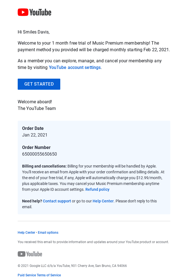Open Help Center link in billing box
The image size is (188, 278).
click(103, 201)
